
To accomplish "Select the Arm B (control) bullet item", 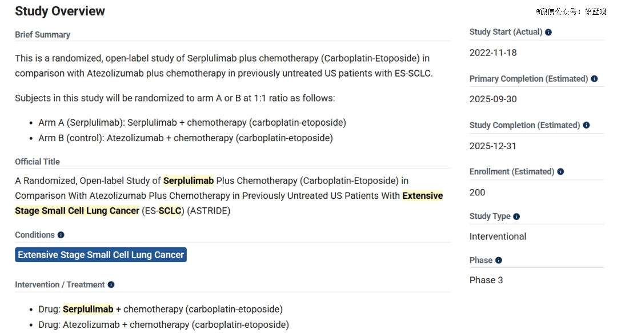I will click(185, 138).
